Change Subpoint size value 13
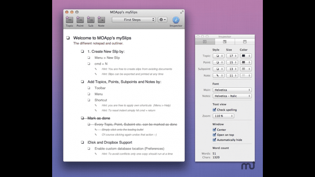Screen dimensions: 315x177 (x=232, y=69)
